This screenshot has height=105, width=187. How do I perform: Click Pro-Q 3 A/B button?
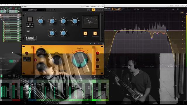click(x=135, y=9)
